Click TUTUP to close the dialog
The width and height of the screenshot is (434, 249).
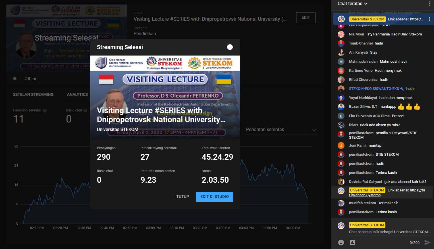pos(182,197)
